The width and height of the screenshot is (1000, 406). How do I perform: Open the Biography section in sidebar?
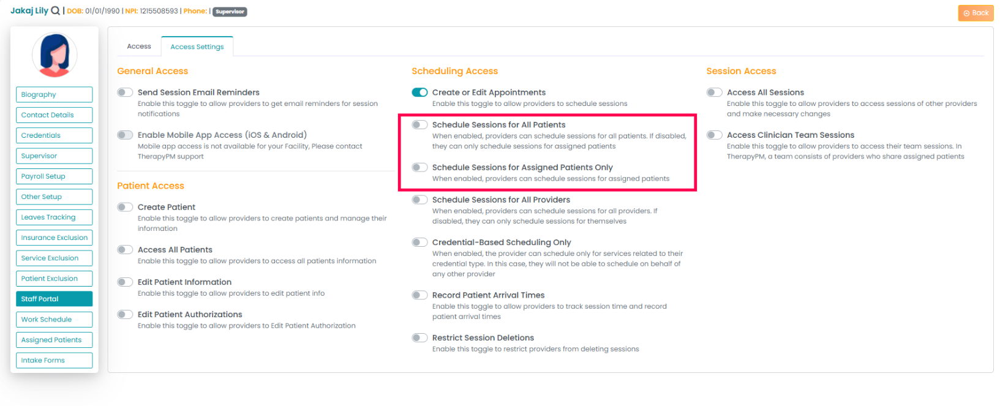(55, 94)
